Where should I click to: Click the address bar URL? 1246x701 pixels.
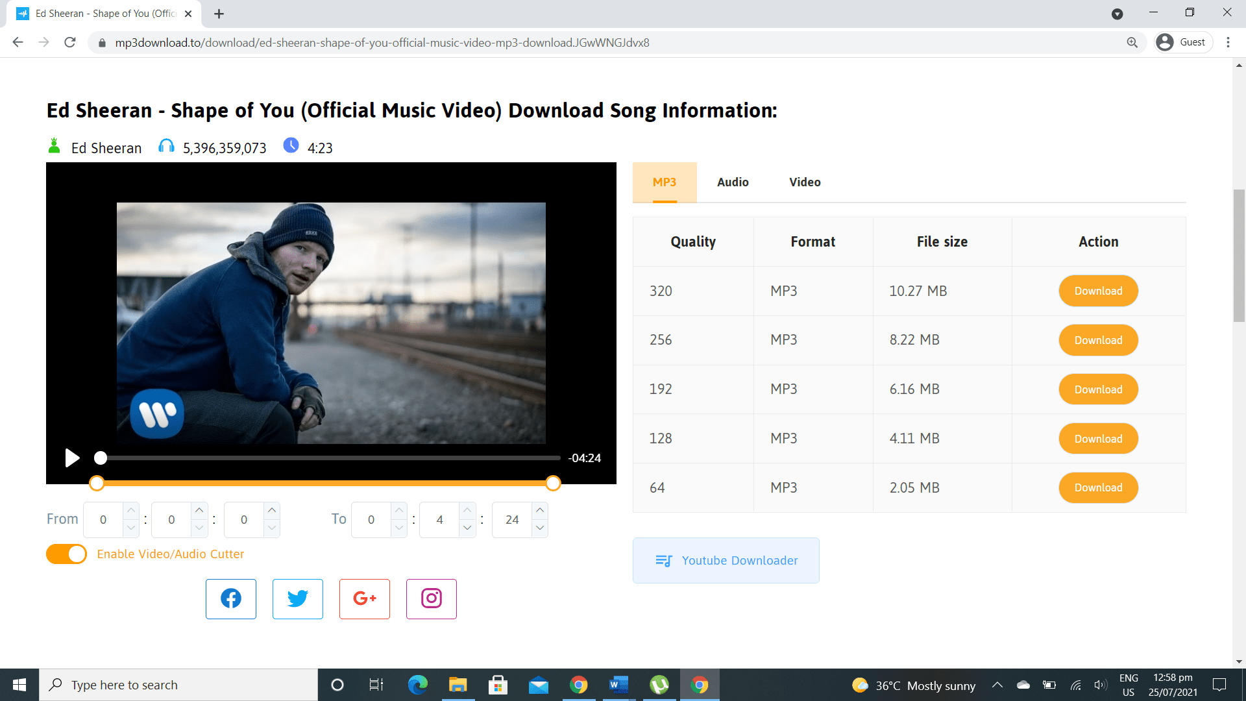(382, 43)
